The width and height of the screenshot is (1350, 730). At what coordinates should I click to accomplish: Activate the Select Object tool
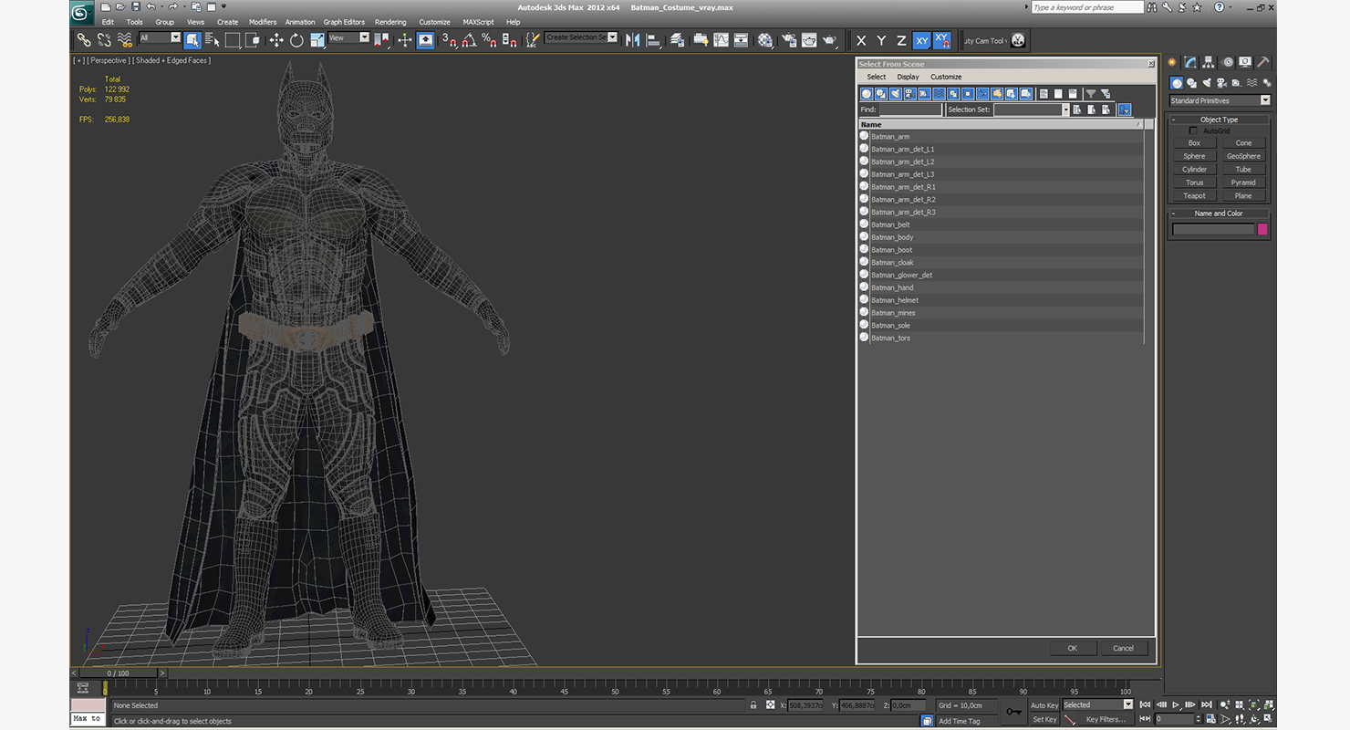(x=192, y=40)
